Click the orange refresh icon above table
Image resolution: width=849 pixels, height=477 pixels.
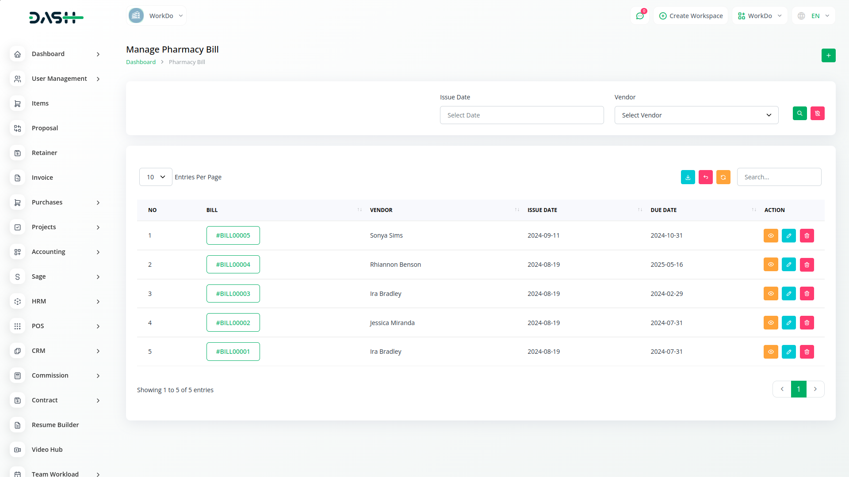(x=723, y=177)
